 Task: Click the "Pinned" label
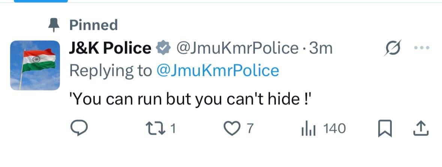tap(93, 25)
